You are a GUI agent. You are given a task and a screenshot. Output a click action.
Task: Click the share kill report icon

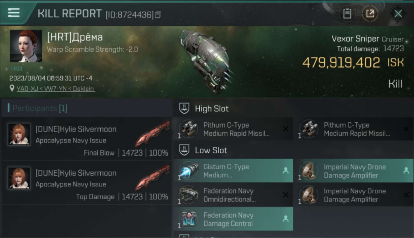(370, 14)
